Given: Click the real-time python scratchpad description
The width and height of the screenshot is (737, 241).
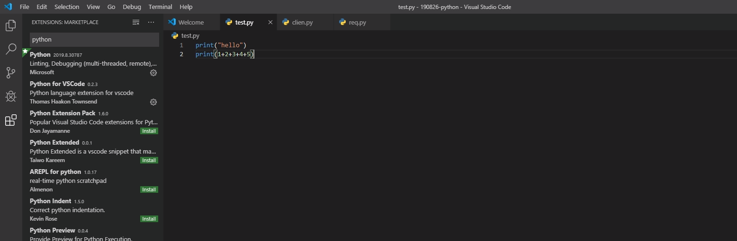Looking at the screenshot, I should point(68,181).
